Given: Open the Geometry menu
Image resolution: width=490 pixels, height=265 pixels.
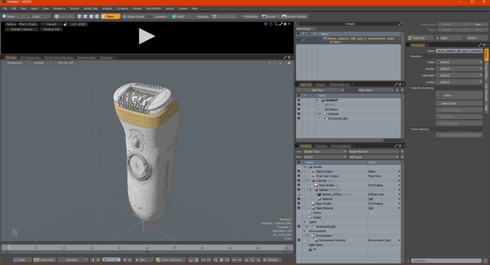Looking at the screenshot, I should (x=59, y=8).
